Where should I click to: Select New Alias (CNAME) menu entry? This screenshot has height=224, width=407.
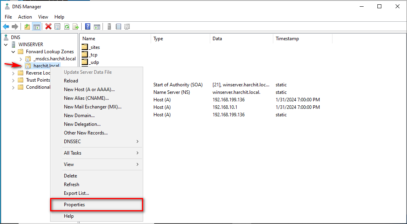(x=86, y=98)
